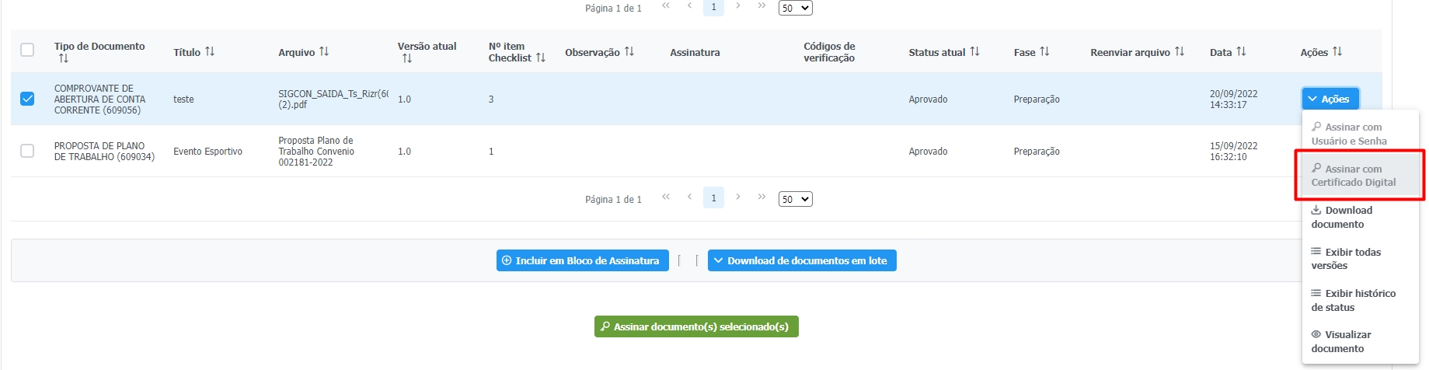Open bottom rows-per-page dropdown showing 50
This screenshot has height=370, width=1429.
click(795, 200)
